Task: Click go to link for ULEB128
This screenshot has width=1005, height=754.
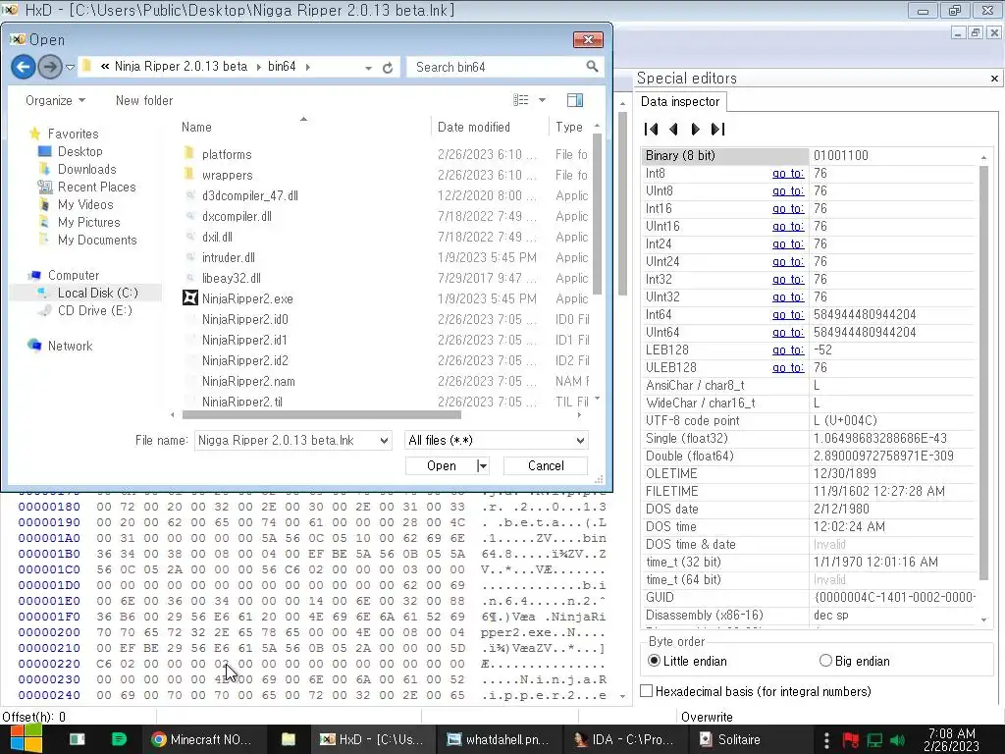Action: [788, 367]
